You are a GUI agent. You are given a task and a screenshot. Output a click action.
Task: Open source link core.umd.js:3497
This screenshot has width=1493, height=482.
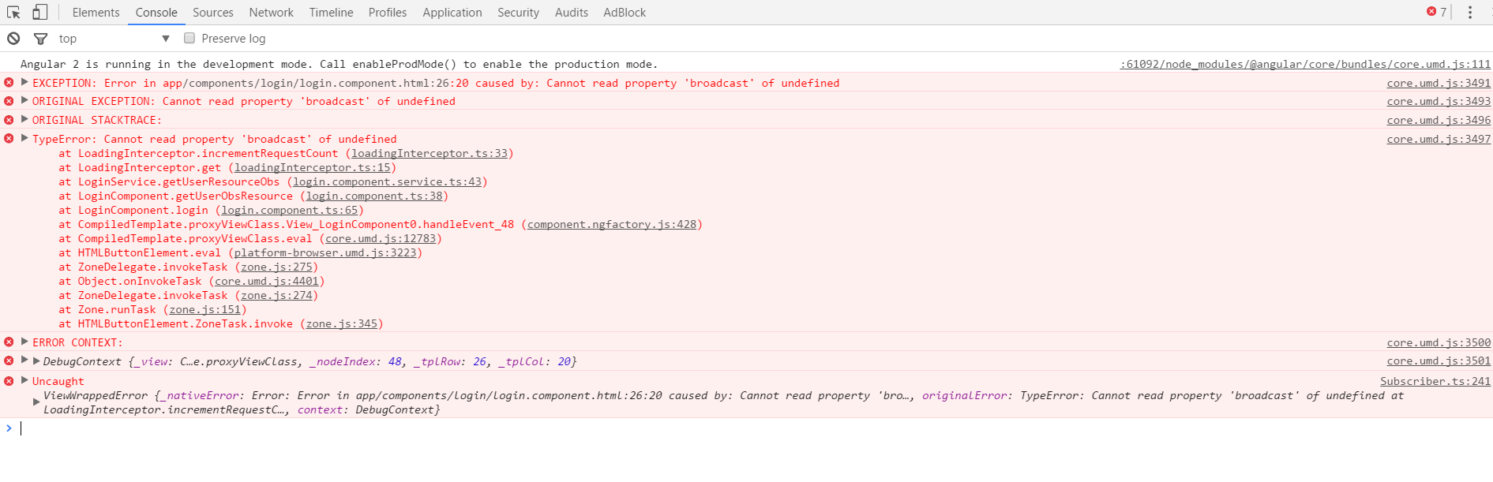(x=1439, y=139)
